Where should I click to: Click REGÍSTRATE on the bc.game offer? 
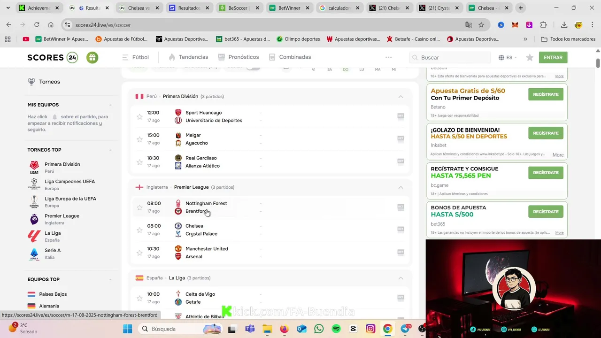click(546, 173)
